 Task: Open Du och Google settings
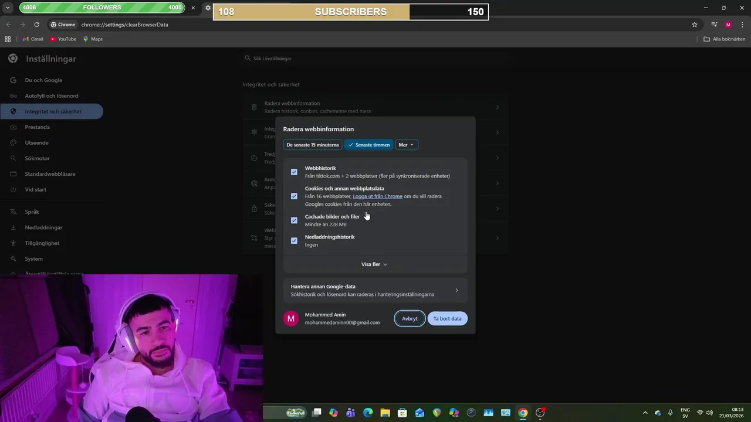click(43, 80)
